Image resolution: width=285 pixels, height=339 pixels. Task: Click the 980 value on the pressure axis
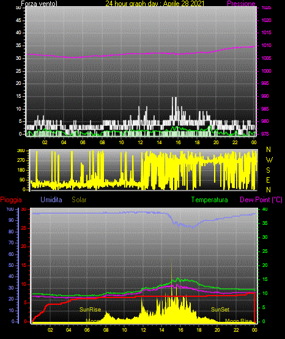(x=265, y=121)
